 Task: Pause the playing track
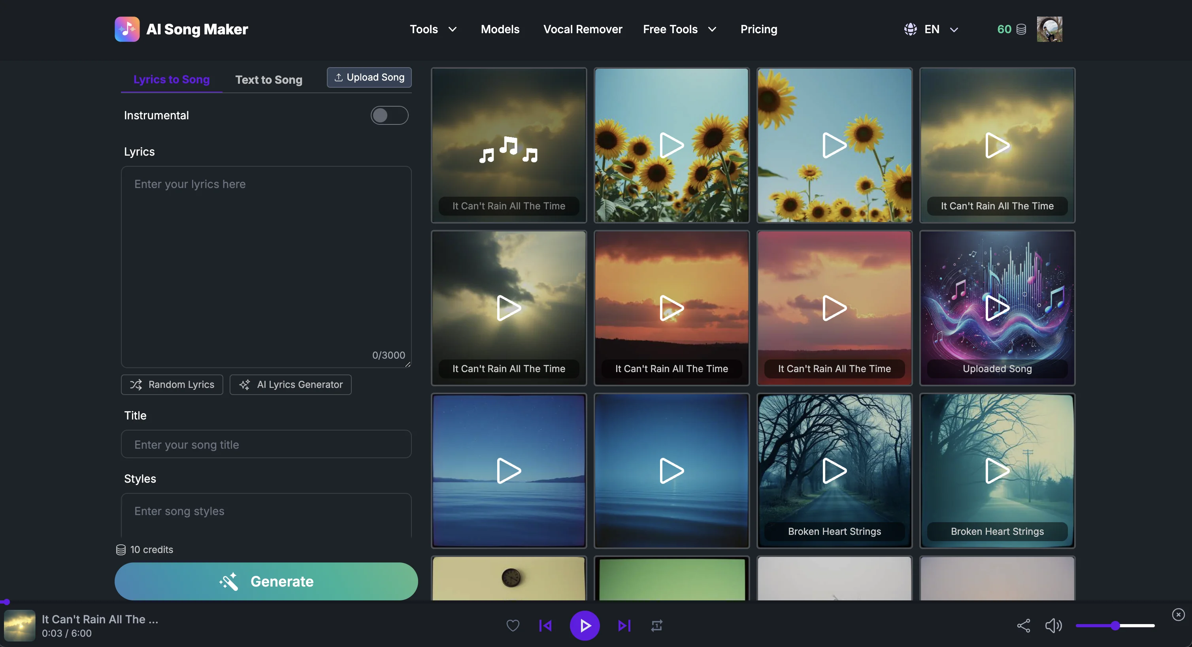pos(585,625)
